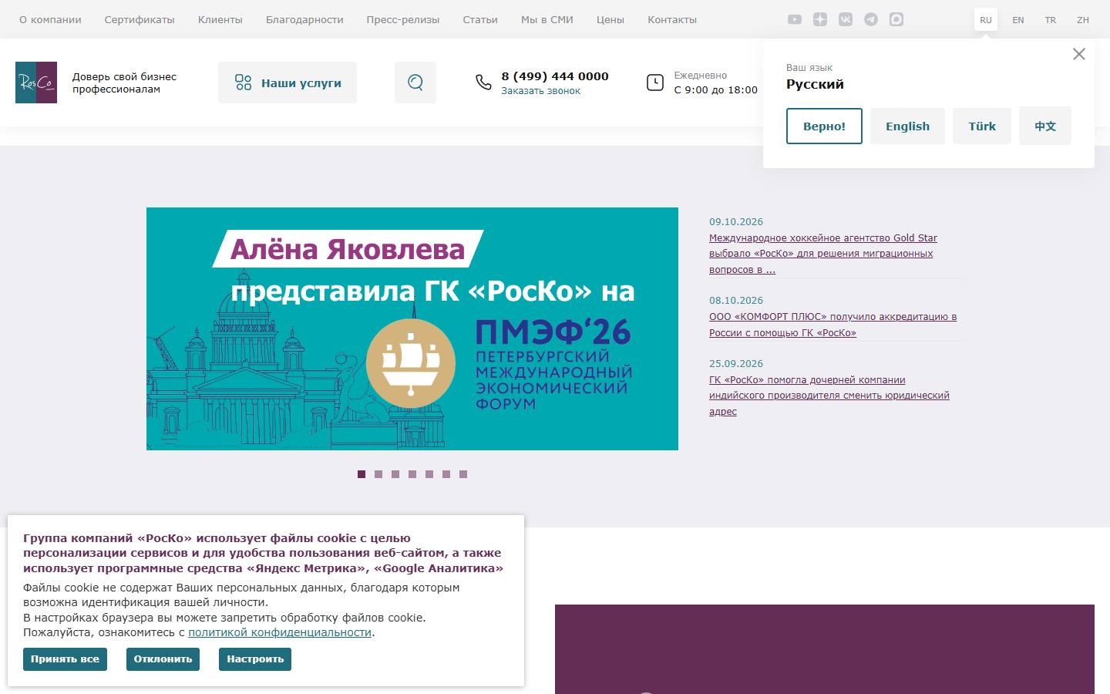Open the Сертификаты menu item
This screenshot has width=1110, height=694.
point(140,20)
